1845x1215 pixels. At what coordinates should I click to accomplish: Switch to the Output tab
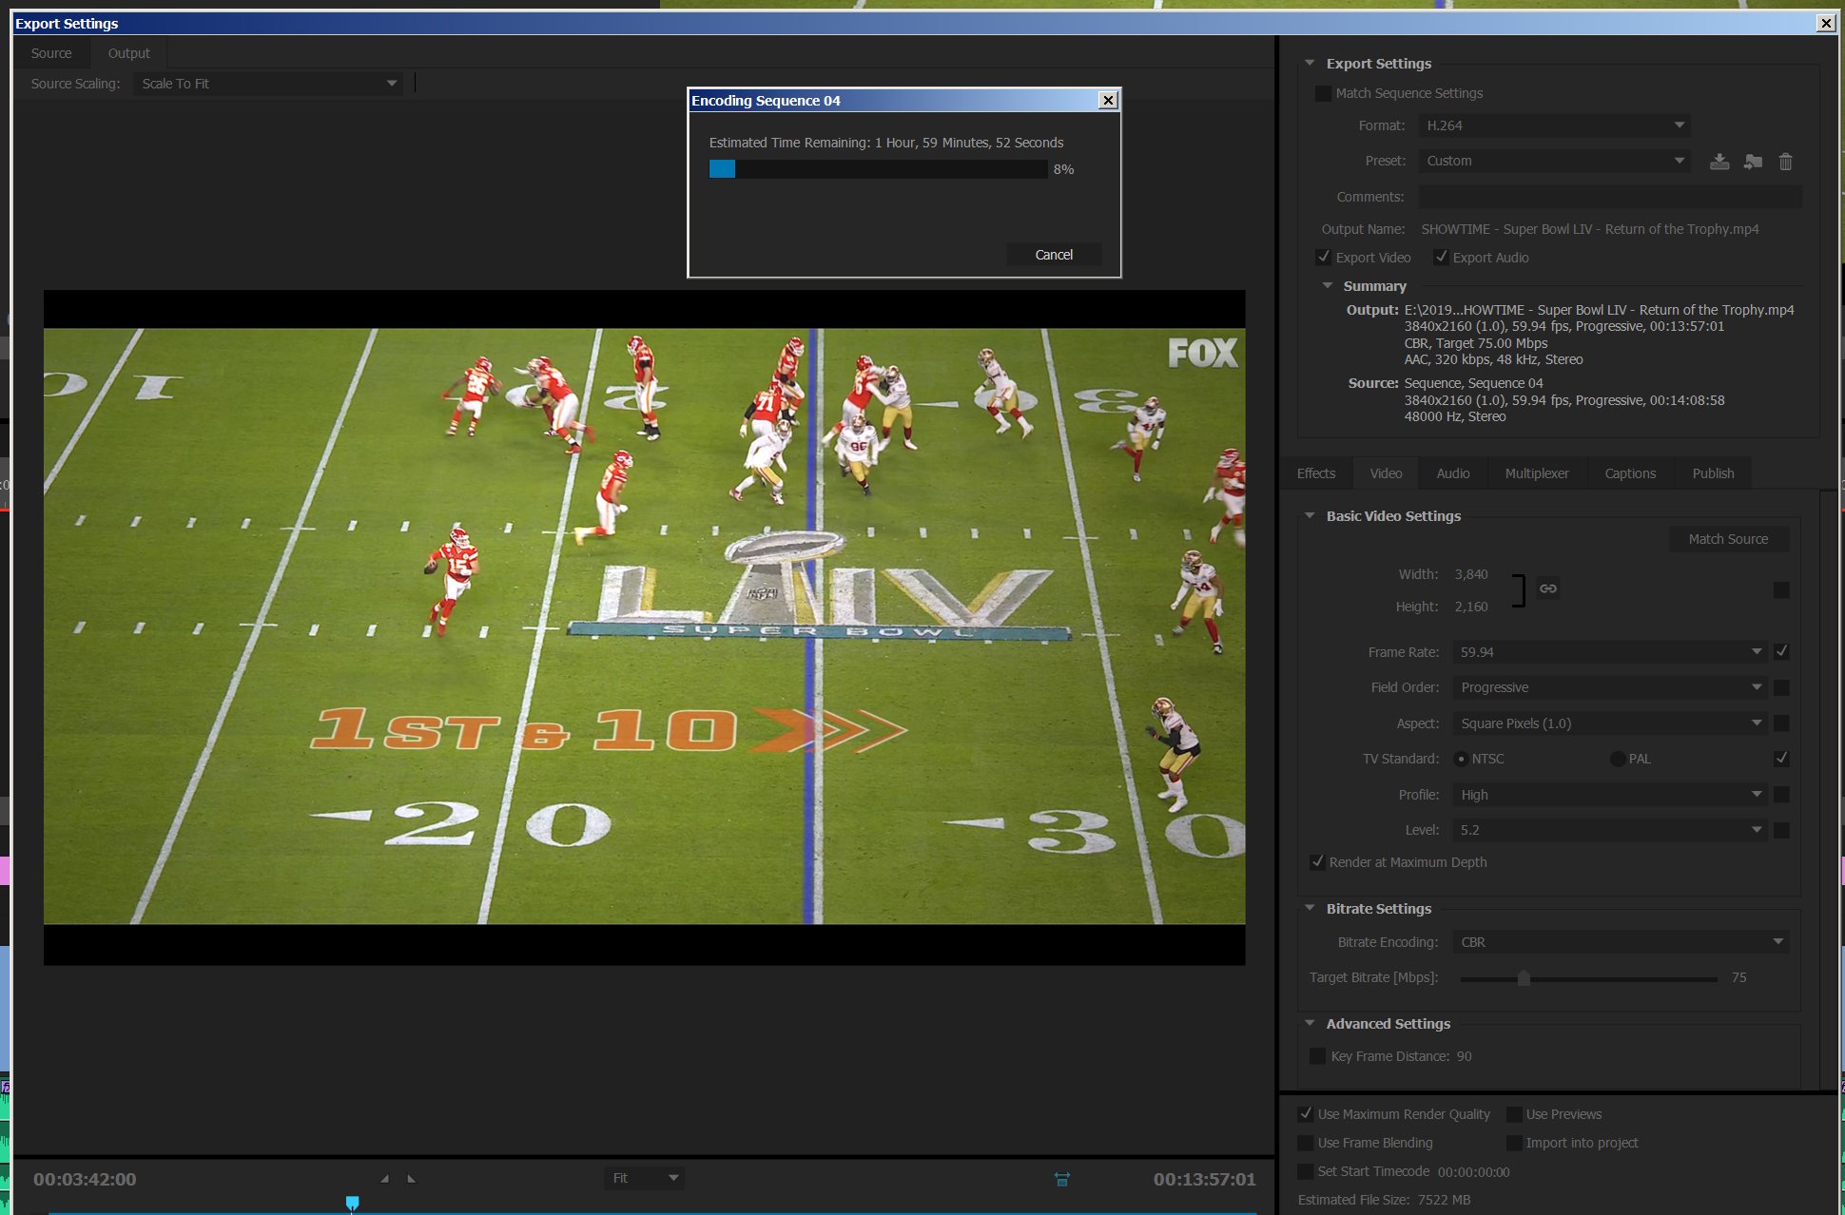tap(129, 53)
